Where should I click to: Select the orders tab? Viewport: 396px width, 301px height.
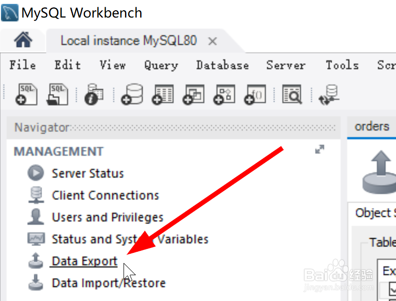pyautogui.click(x=372, y=127)
